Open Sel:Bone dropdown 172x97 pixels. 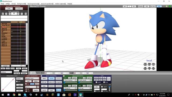pyautogui.click(x=6, y=72)
